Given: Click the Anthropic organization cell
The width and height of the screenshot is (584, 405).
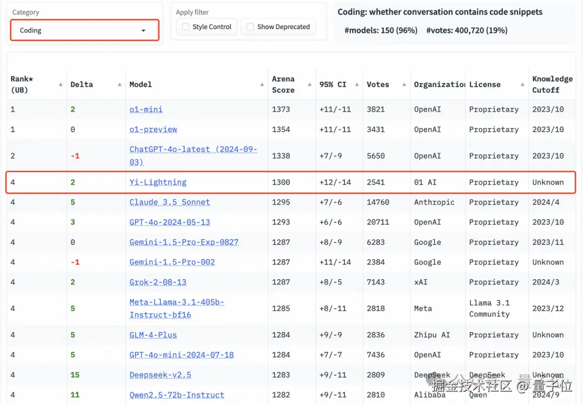Looking at the screenshot, I should [434, 202].
